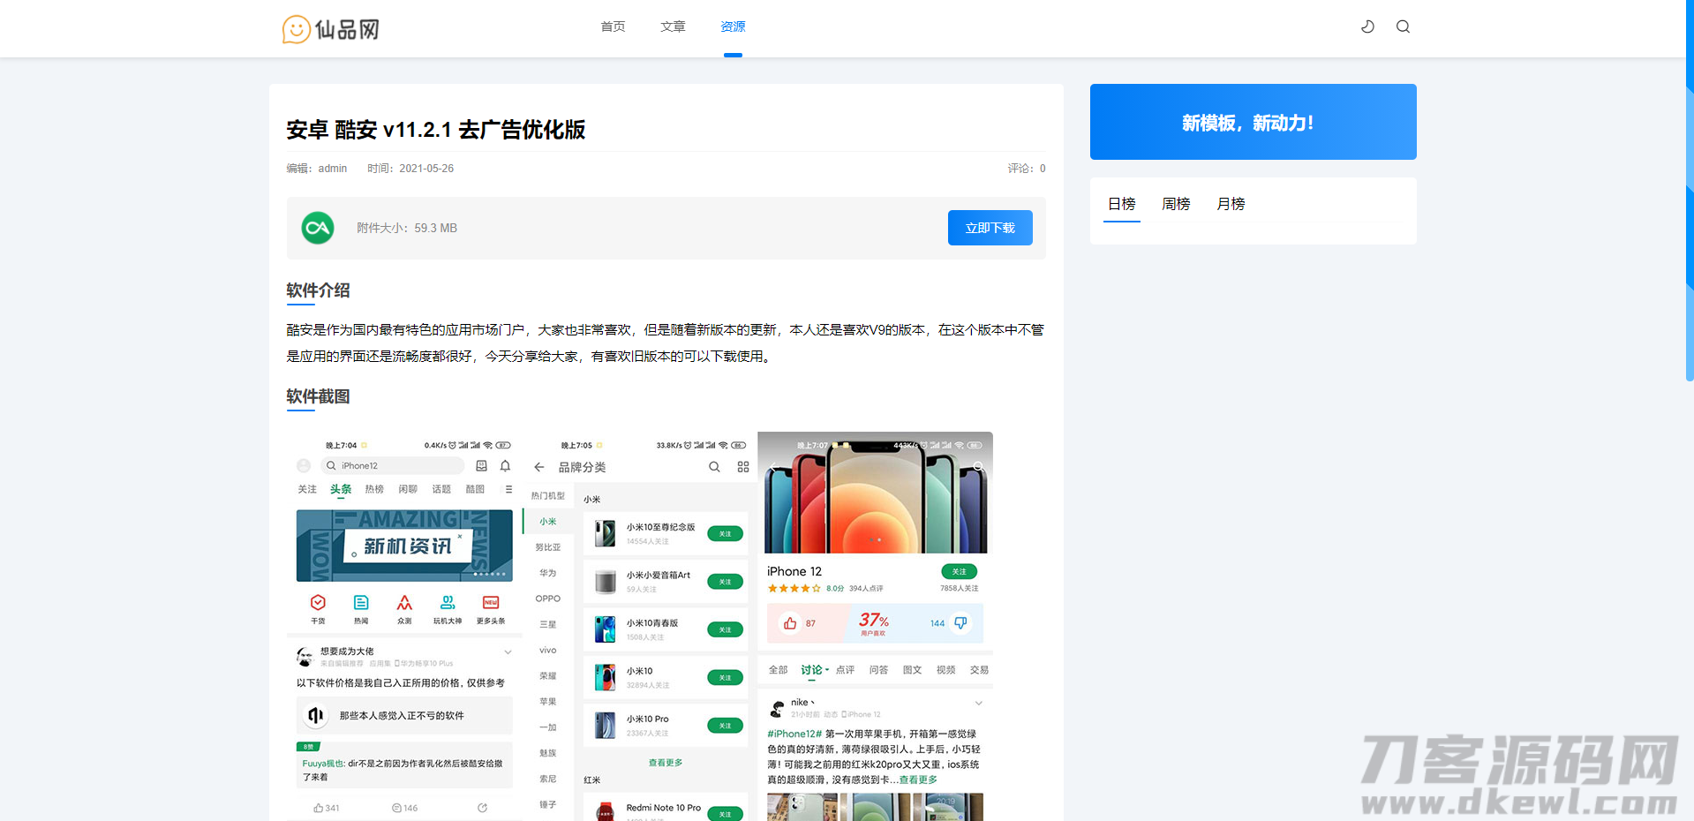Screen dimensions: 1694x821
Task: Click the 新模板，新动力 banner
Action: tap(1253, 122)
